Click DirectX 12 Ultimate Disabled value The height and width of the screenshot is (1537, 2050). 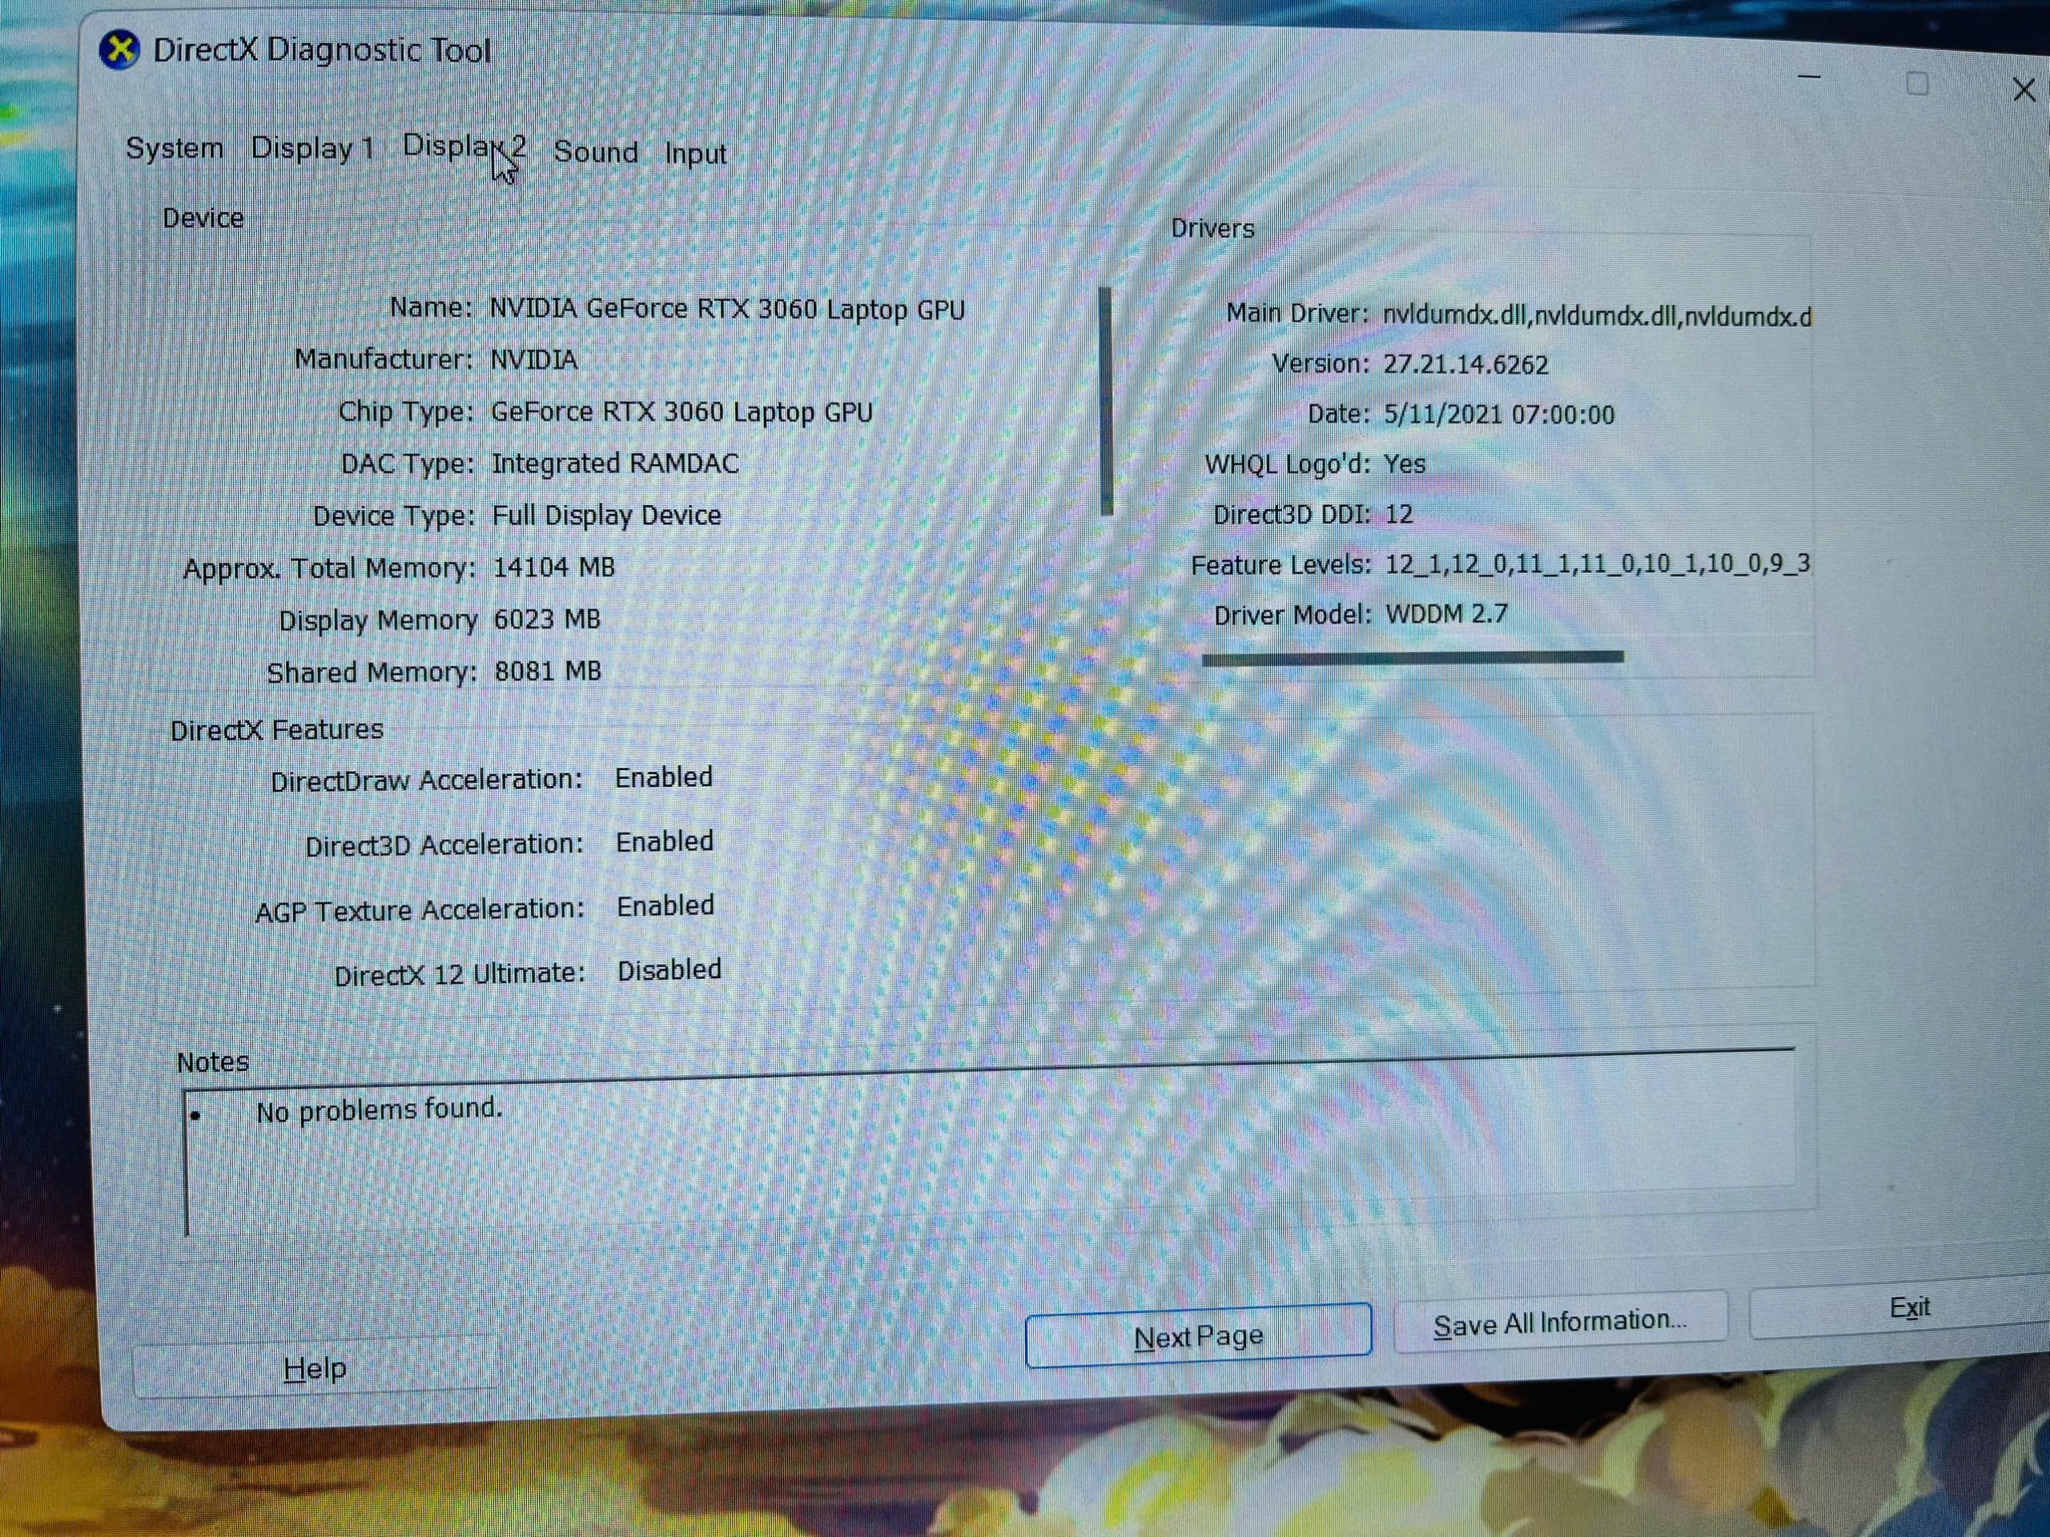(669, 970)
